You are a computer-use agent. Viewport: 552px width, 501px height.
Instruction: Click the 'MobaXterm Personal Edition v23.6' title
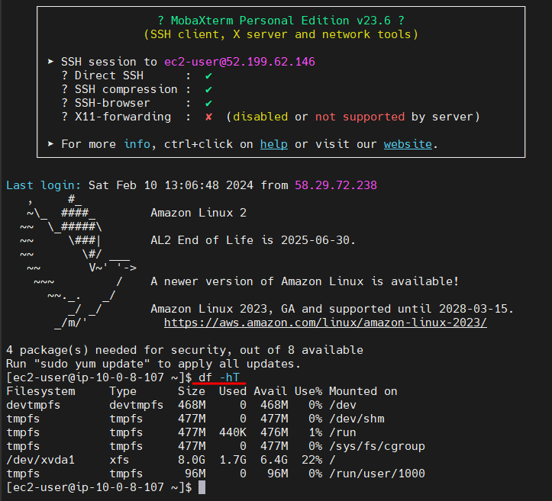pos(280,21)
